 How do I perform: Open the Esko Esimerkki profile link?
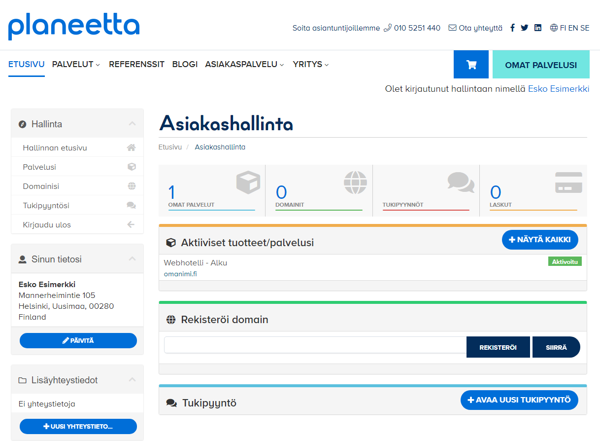pyautogui.click(x=559, y=89)
